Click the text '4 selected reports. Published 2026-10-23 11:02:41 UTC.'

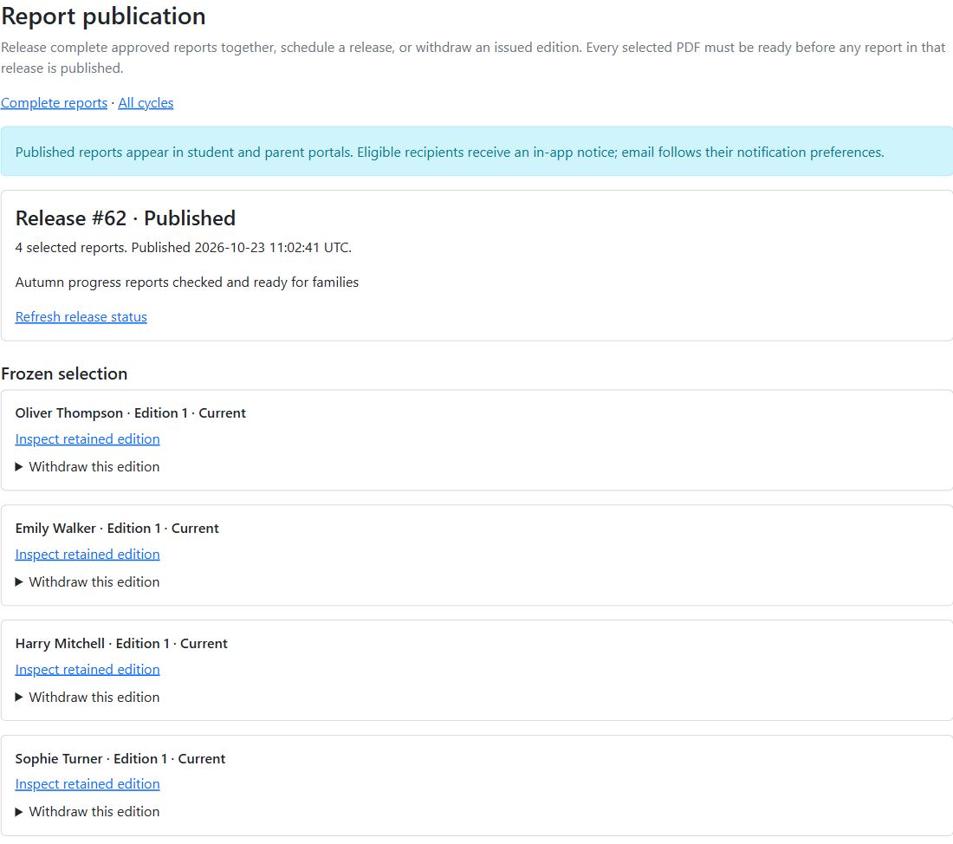coord(184,248)
